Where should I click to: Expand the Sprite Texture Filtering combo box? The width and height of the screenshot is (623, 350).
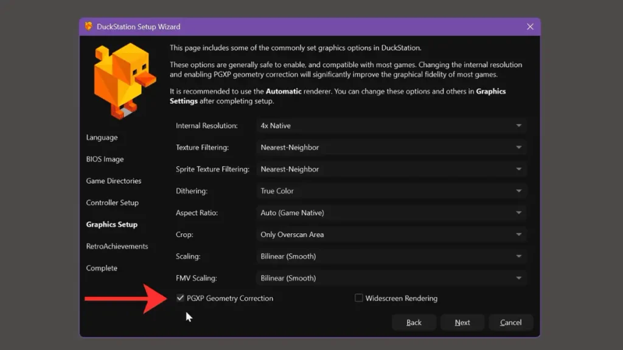tap(391, 169)
